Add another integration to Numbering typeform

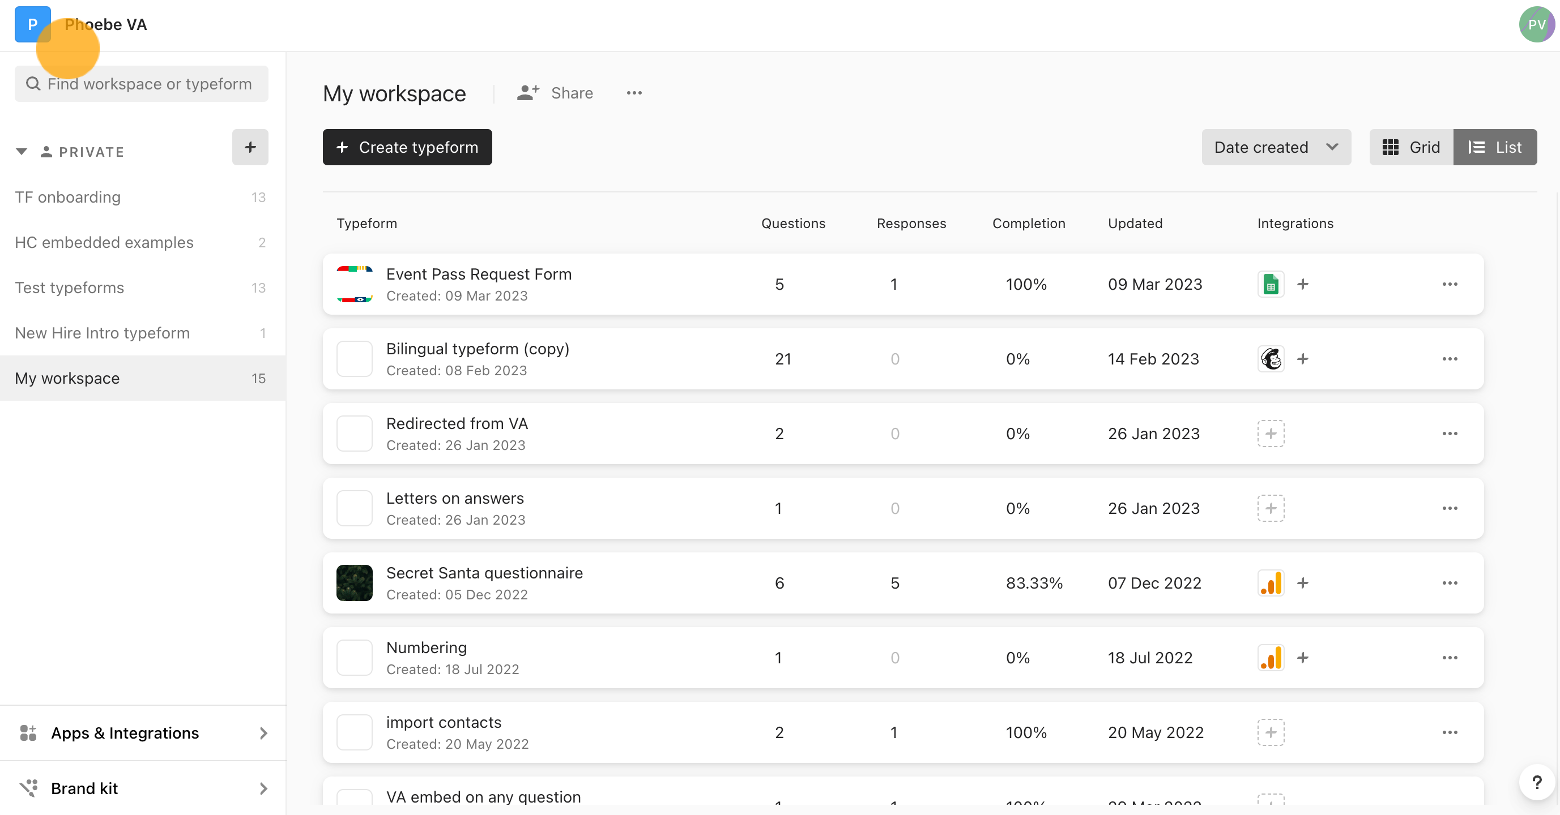tap(1303, 658)
